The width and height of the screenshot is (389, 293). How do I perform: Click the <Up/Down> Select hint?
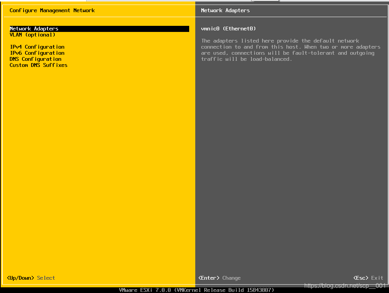[31, 278]
